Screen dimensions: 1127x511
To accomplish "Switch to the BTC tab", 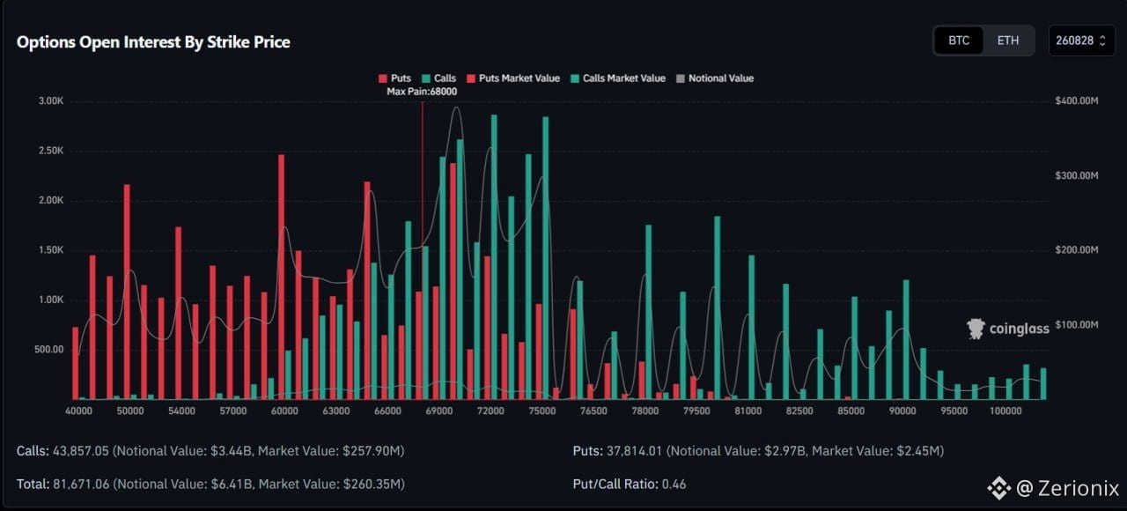I will 959,41.
